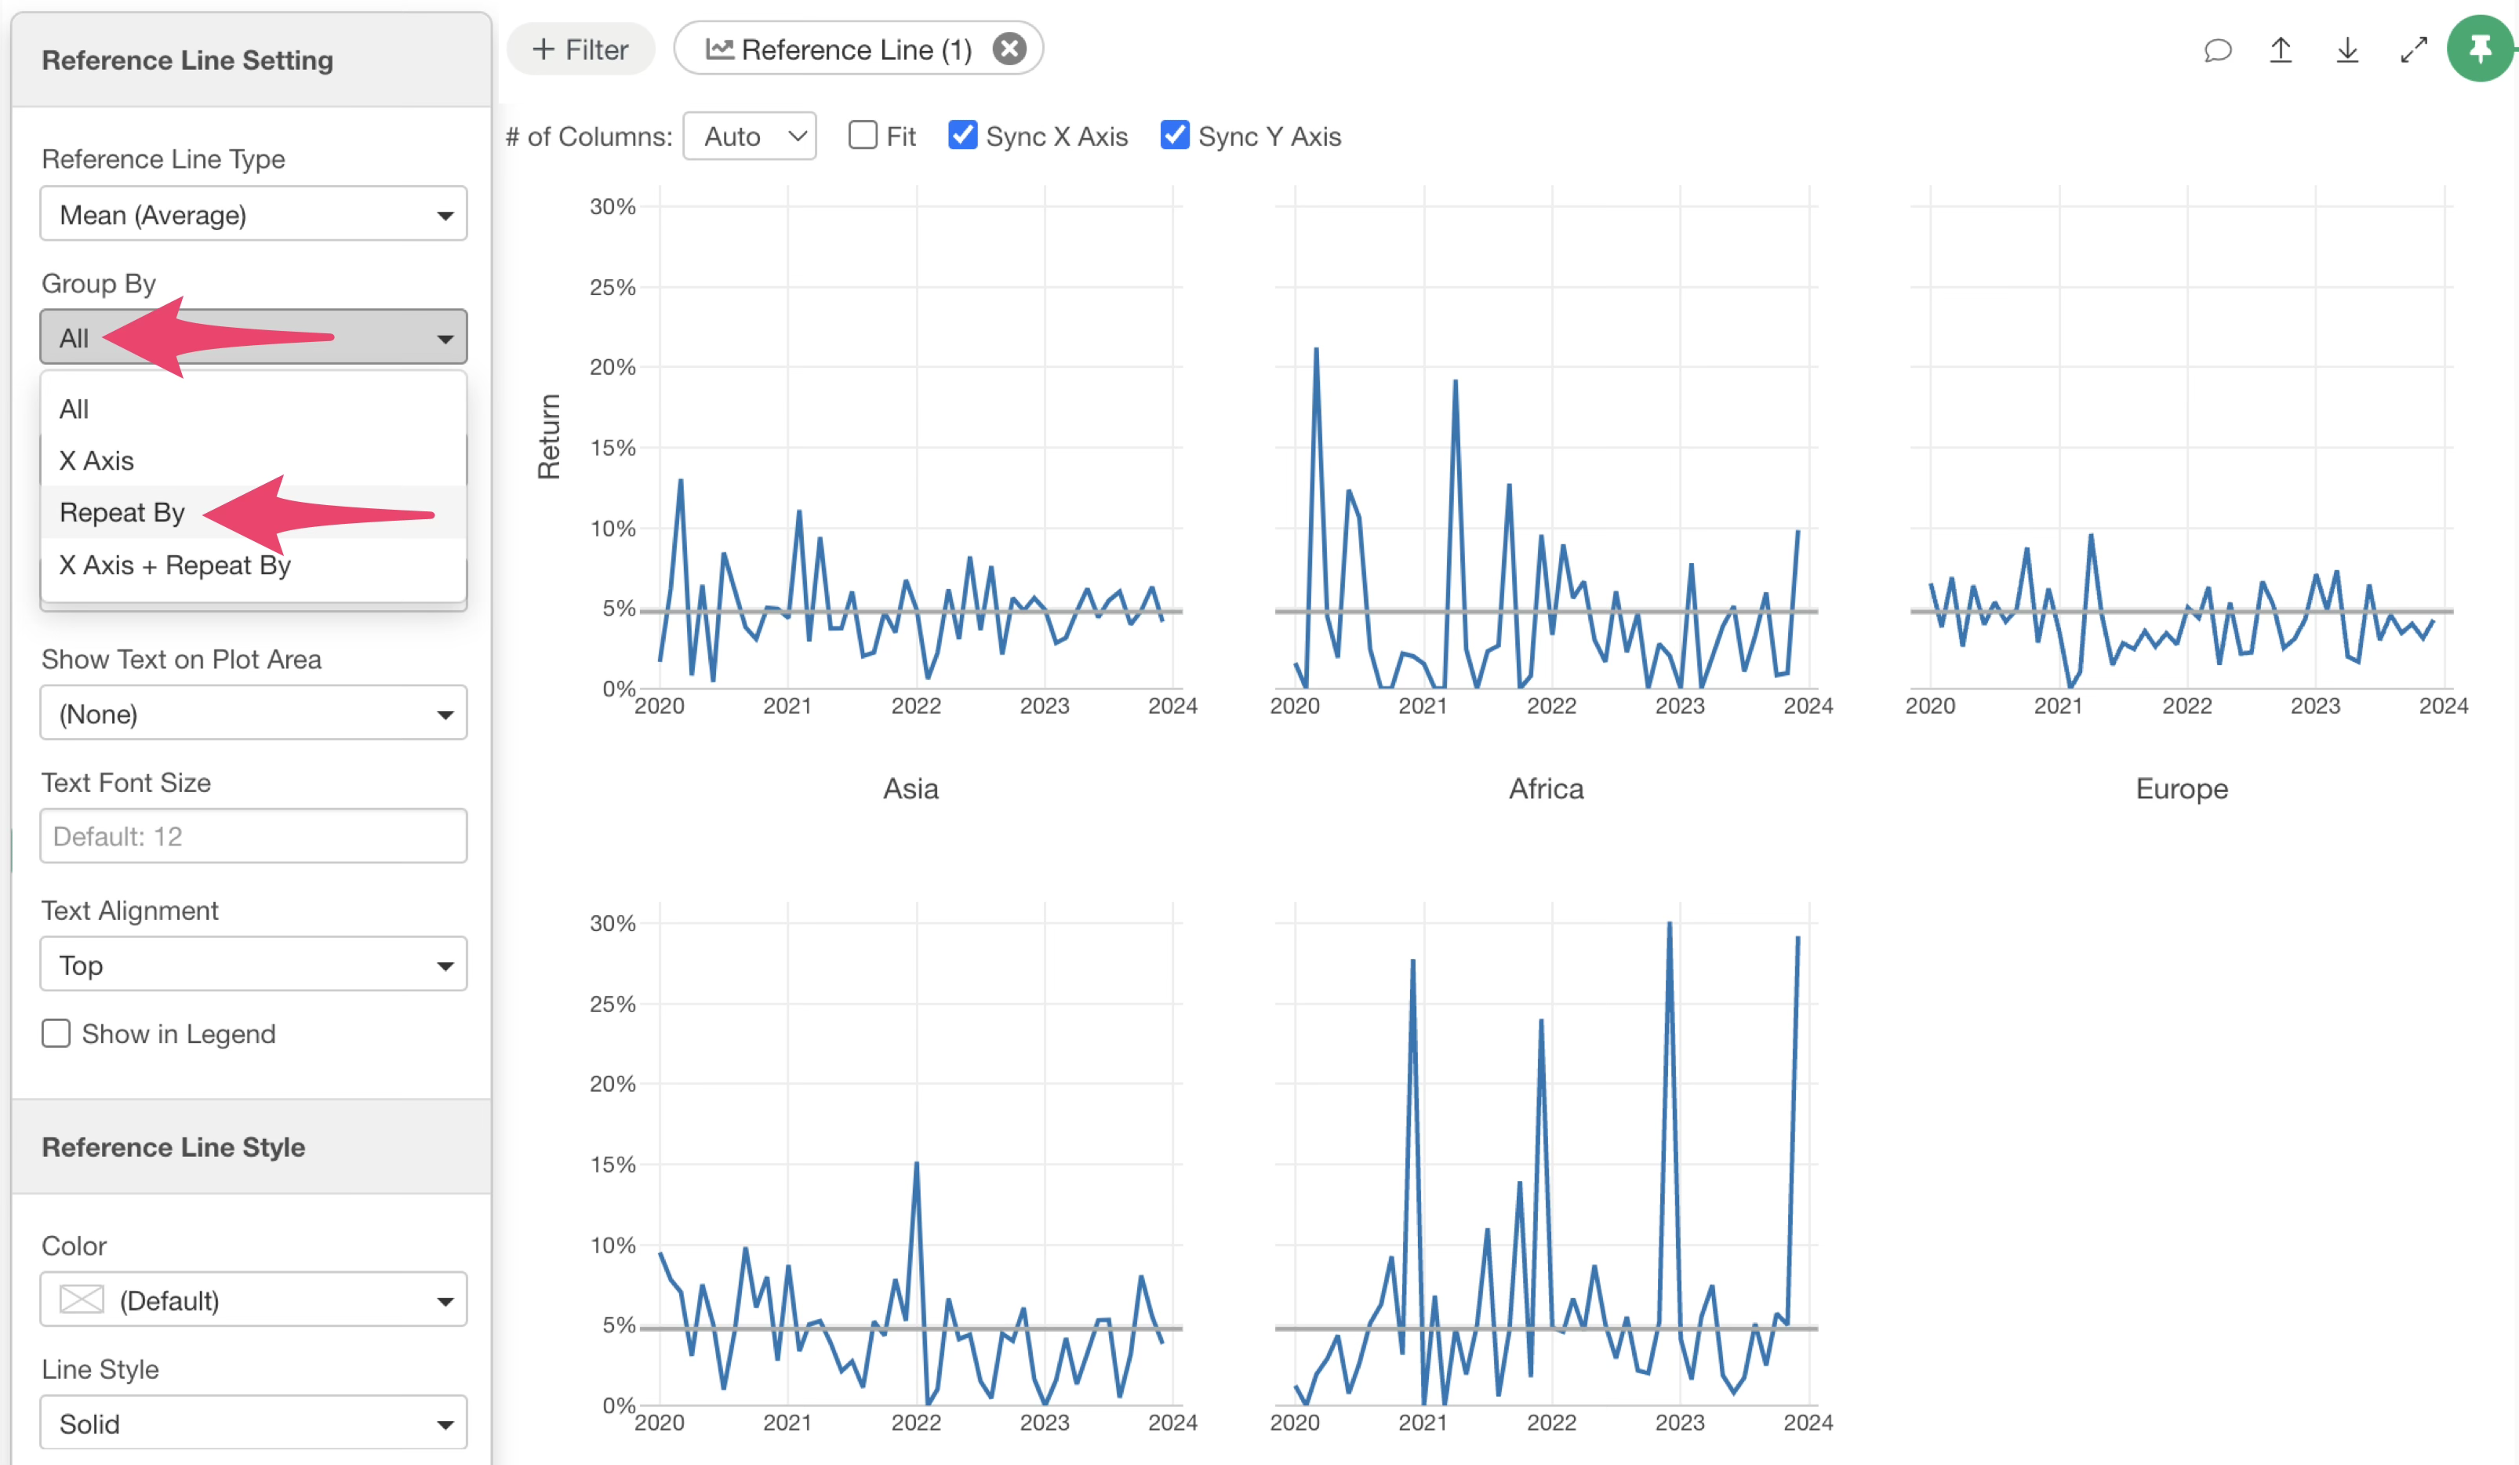Click the green pin icon
Viewport: 2519px width, 1465px height.
point(2479,48)
